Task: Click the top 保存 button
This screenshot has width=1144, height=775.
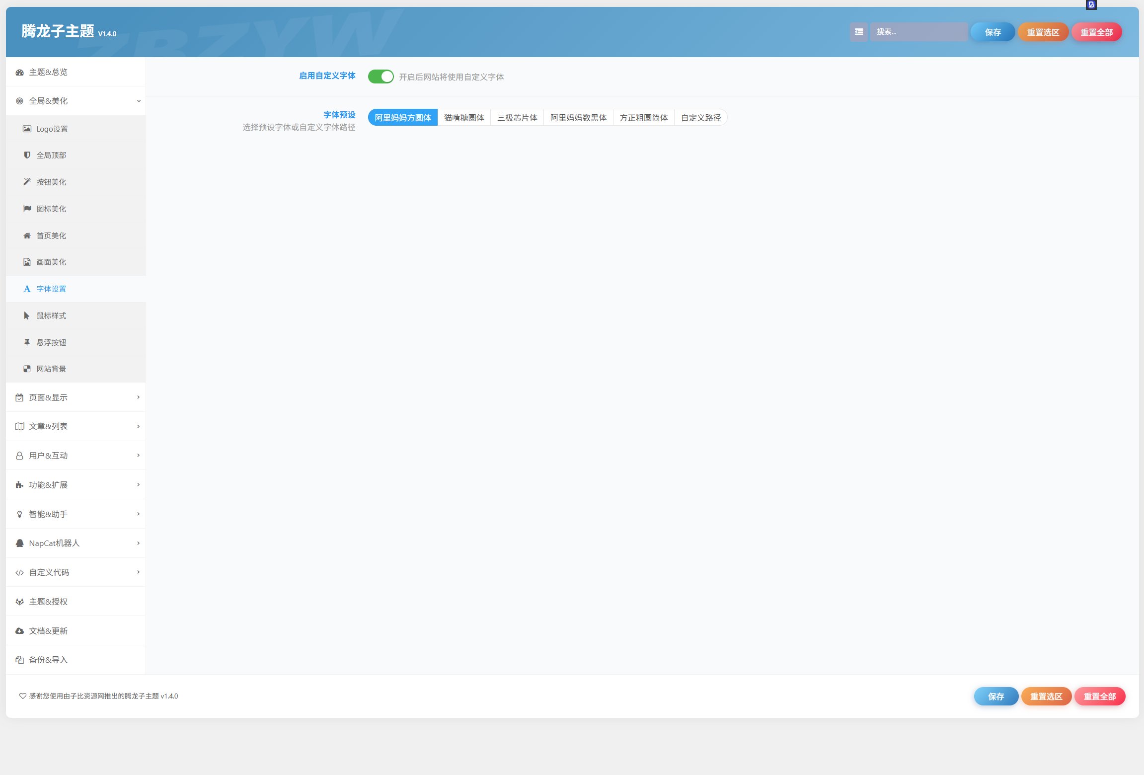Action: (992, 32)
